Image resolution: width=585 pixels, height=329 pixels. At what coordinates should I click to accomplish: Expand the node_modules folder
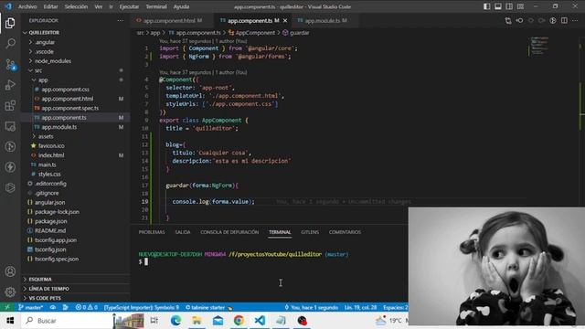[x=53, y=61]
